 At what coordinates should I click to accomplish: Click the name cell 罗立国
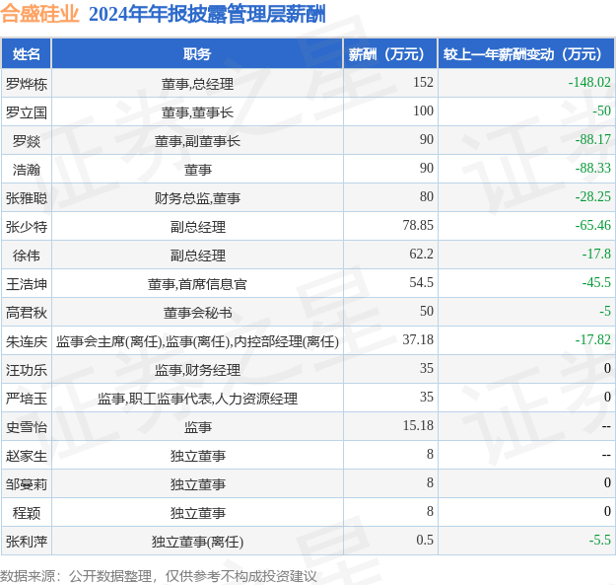pos(27,112)
